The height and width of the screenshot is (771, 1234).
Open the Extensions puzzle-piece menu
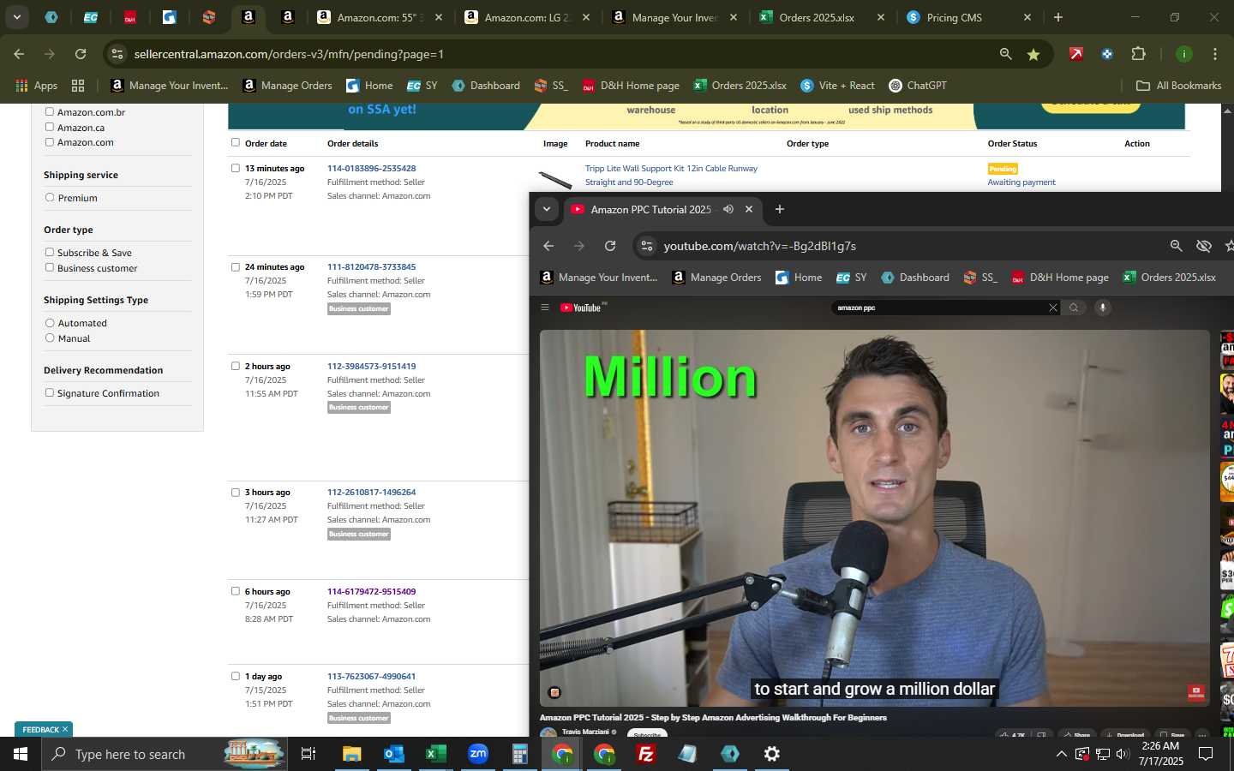tap(1138, 54)
